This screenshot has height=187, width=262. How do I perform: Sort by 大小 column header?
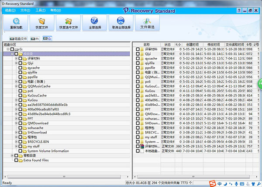(x=178, y=45)
